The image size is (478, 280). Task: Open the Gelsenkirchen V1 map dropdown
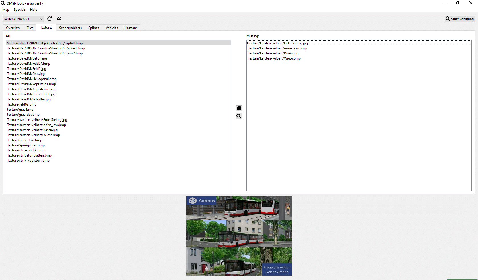23,19
